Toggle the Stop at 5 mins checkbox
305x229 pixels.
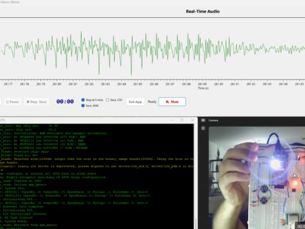click(x=83, y=100)
